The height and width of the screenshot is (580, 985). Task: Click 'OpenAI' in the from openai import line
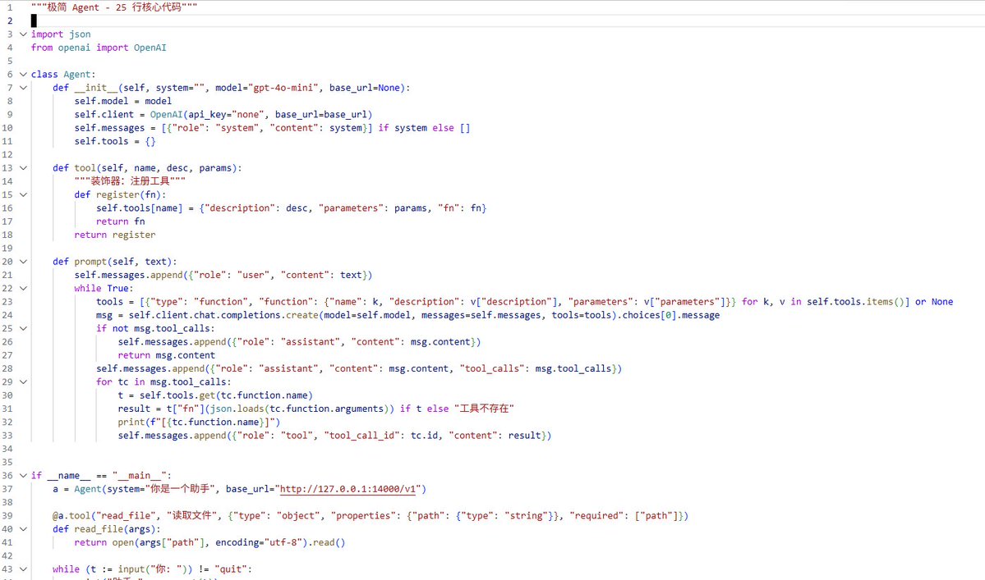pyautogui.click(x=150, y=48)
